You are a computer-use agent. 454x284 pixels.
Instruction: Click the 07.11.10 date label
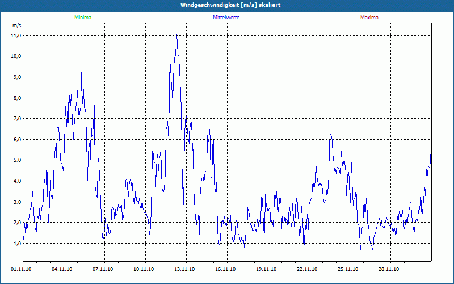pos(103,269)
